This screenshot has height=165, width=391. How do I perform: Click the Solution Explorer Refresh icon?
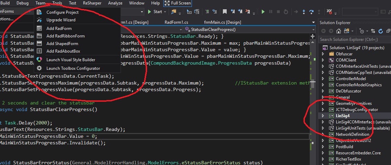pyautogui.click(x=381, y=31)
